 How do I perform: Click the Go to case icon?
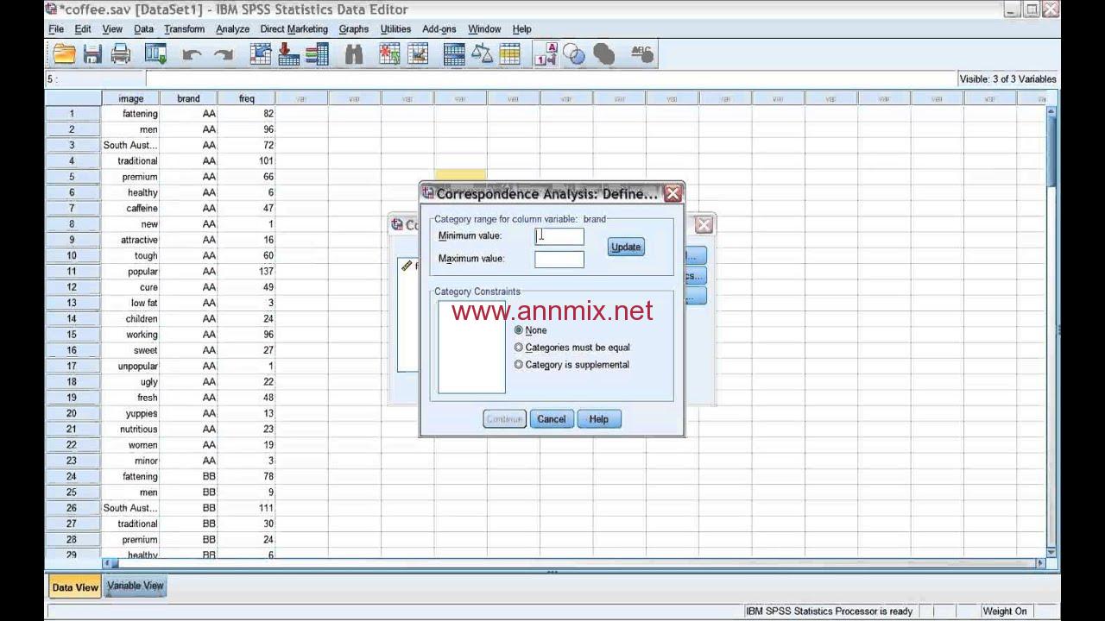261,54
